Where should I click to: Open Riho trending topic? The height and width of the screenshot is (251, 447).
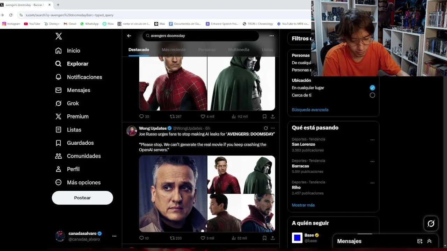pos(296,188)
